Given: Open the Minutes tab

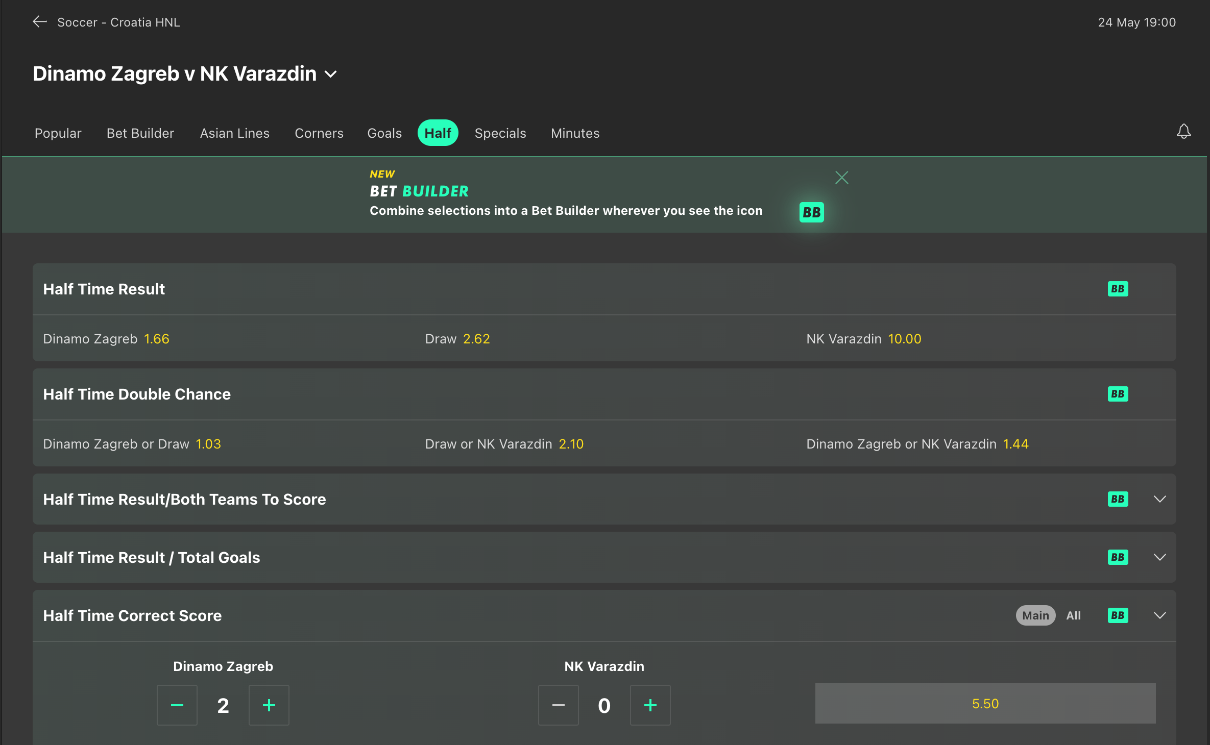Looking at the screenshot, I should click(x=575, y=133).
